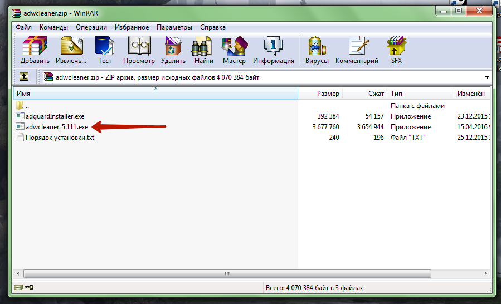Viewport: 501px width, 304px height.
Task: Click the archive path text field
Action: (x=262, y=77)
